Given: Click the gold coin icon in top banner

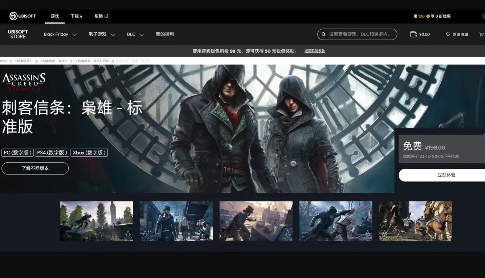Looking at the screenshot, I should tap(428, 16).
